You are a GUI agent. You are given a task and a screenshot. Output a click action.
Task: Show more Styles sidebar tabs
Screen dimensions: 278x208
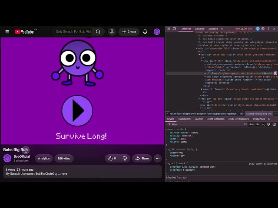(x=269, y=119)
